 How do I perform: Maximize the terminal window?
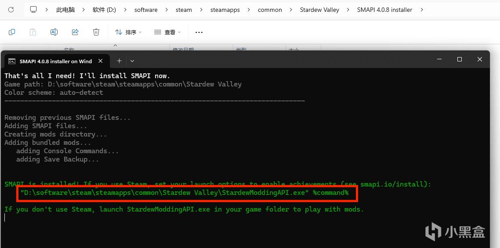point(460,59)
